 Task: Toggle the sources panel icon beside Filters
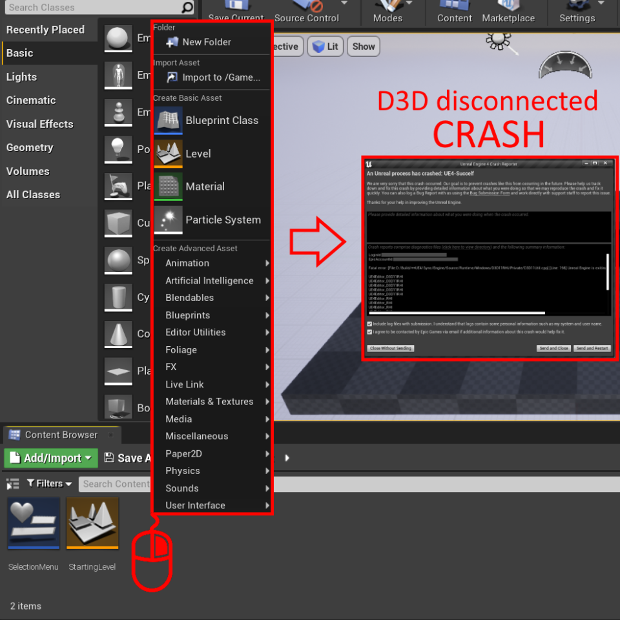tap(13, 484)
